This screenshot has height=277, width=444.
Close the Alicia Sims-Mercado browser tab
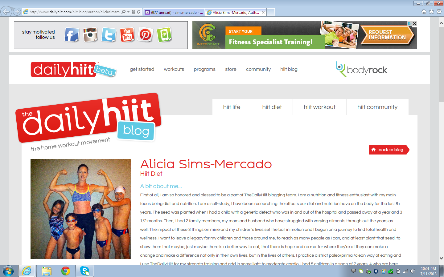(x=263, y=12)
